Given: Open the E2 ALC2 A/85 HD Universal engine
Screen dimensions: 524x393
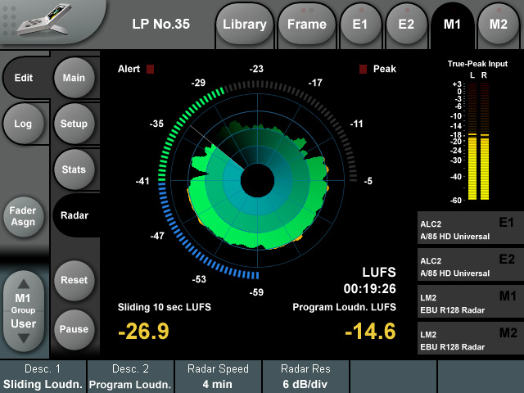Looking at the screenshot, I should coord(471,266).
